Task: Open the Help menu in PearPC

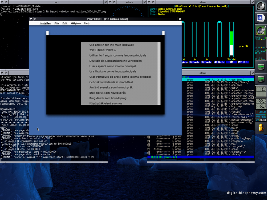Action: [87, 23]
